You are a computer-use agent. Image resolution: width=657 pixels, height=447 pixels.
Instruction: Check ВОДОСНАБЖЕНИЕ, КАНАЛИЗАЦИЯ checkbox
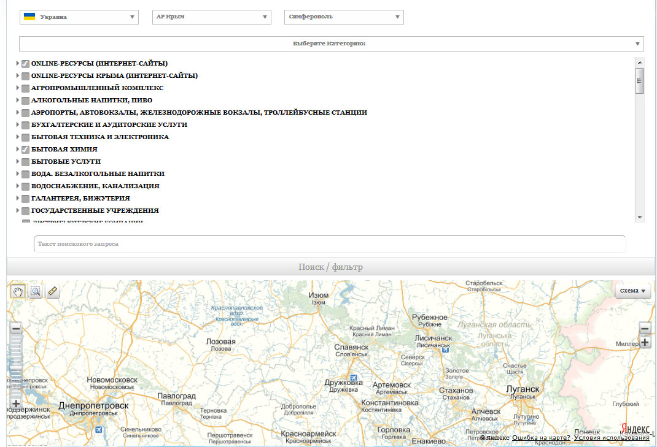(26, 186)
